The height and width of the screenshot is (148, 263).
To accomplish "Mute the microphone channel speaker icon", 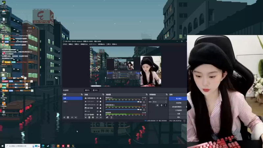I will (141, 102).
